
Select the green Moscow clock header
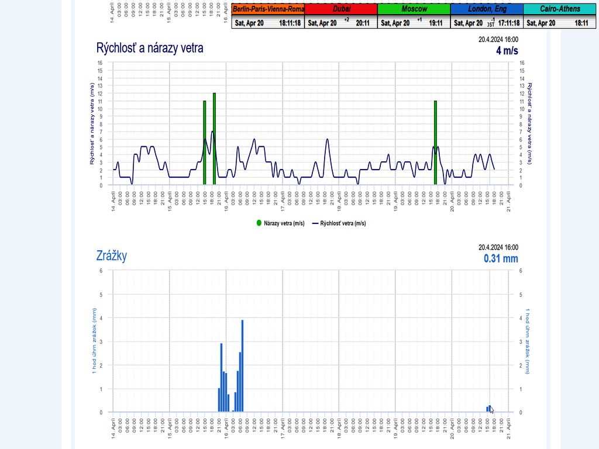tap(414, 9)
